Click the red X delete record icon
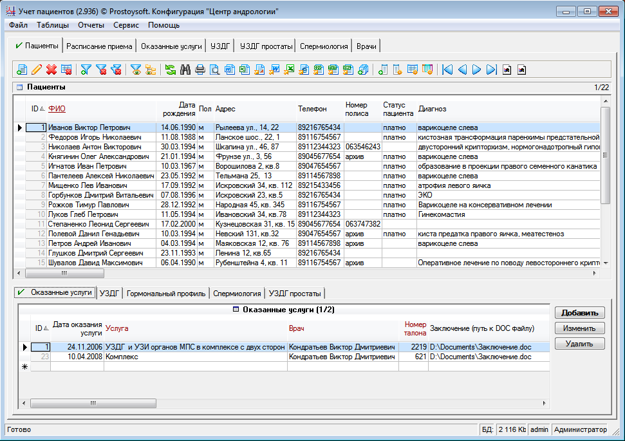 pos(51,70)
